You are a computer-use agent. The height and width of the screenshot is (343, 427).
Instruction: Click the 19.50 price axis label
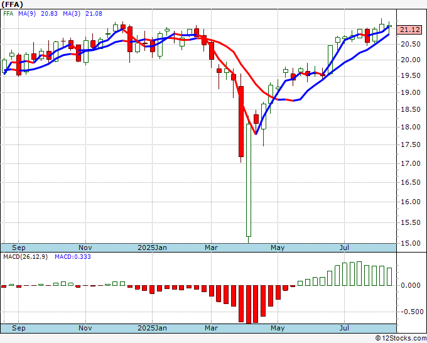pyautogui.click(x=411, y=76)
